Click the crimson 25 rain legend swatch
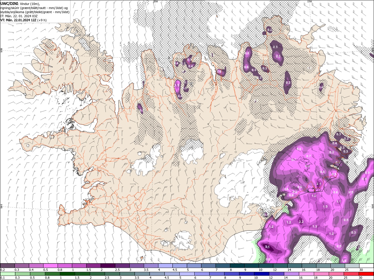Screen dimensions: 374x280 pyautogui.click(x=352, y=274)
